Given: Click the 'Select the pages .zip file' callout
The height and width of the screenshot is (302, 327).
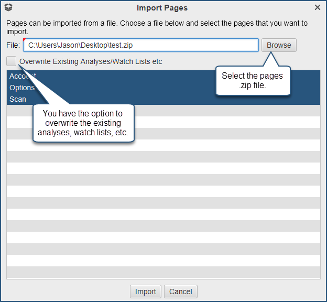Looking at the screenshot, I should (252, 80).
